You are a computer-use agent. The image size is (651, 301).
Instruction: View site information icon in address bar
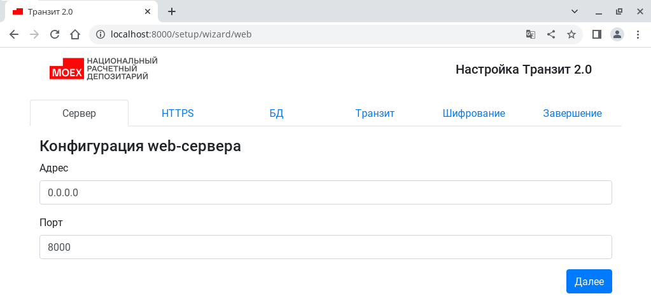click(101, 34)
